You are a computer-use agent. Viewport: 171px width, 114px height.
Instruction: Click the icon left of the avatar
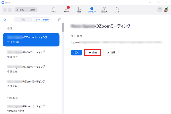pyautogui.click(x=160, y=10)
